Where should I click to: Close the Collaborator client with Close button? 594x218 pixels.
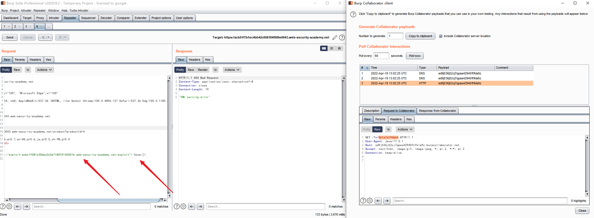tap(582, 211)
